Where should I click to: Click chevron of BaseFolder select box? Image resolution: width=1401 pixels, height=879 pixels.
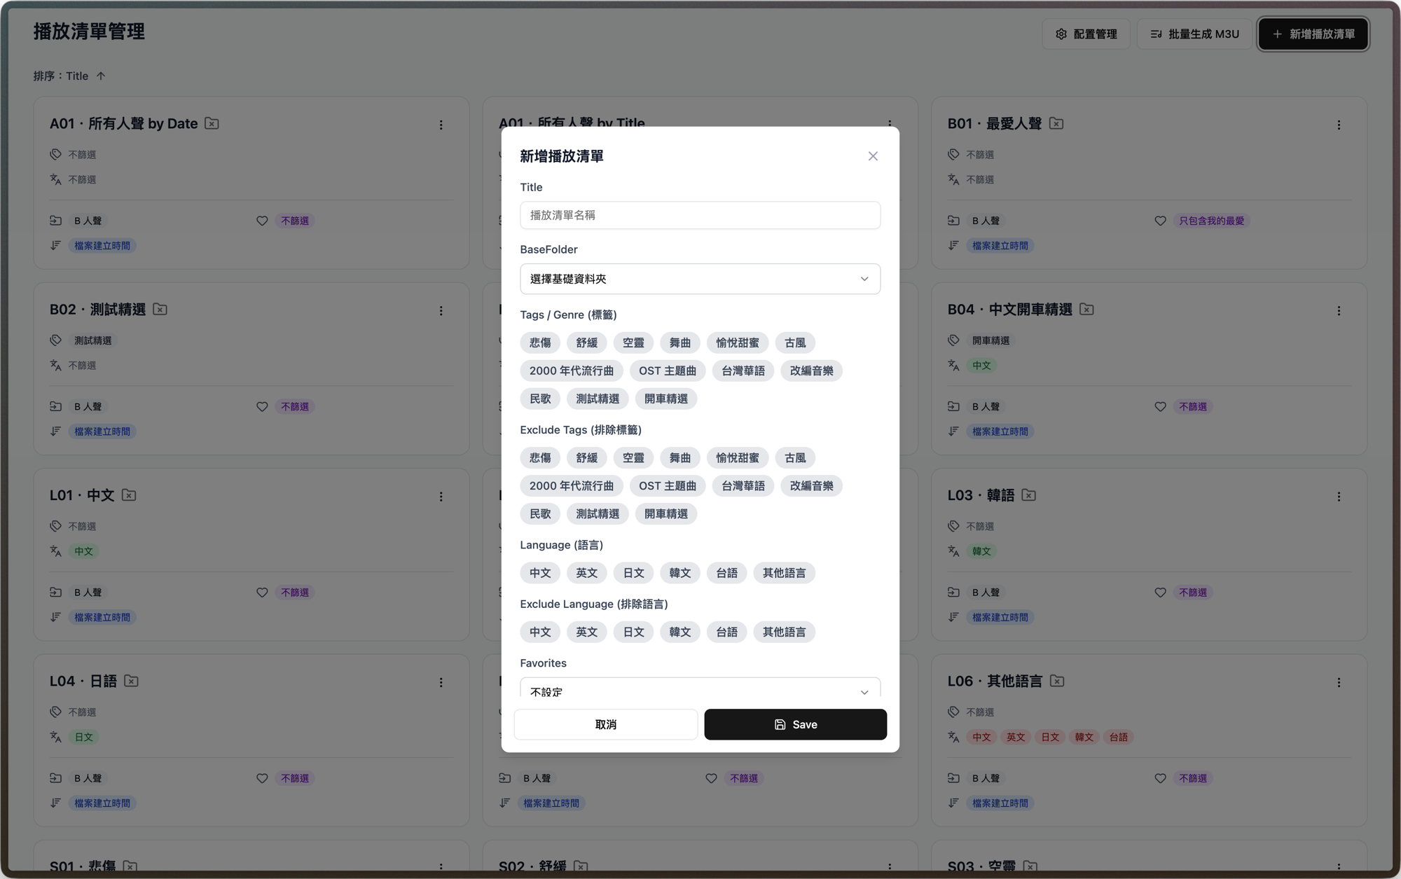(x=864, y=279)
